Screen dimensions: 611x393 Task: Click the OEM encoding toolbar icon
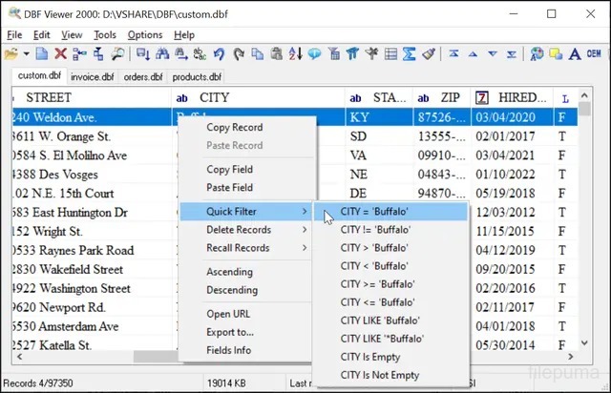pos(594,54)
